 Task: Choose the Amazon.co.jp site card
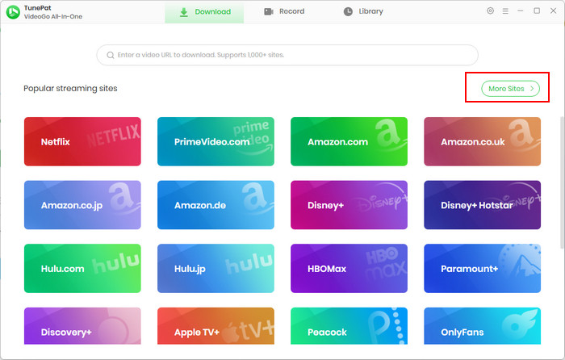82,205
